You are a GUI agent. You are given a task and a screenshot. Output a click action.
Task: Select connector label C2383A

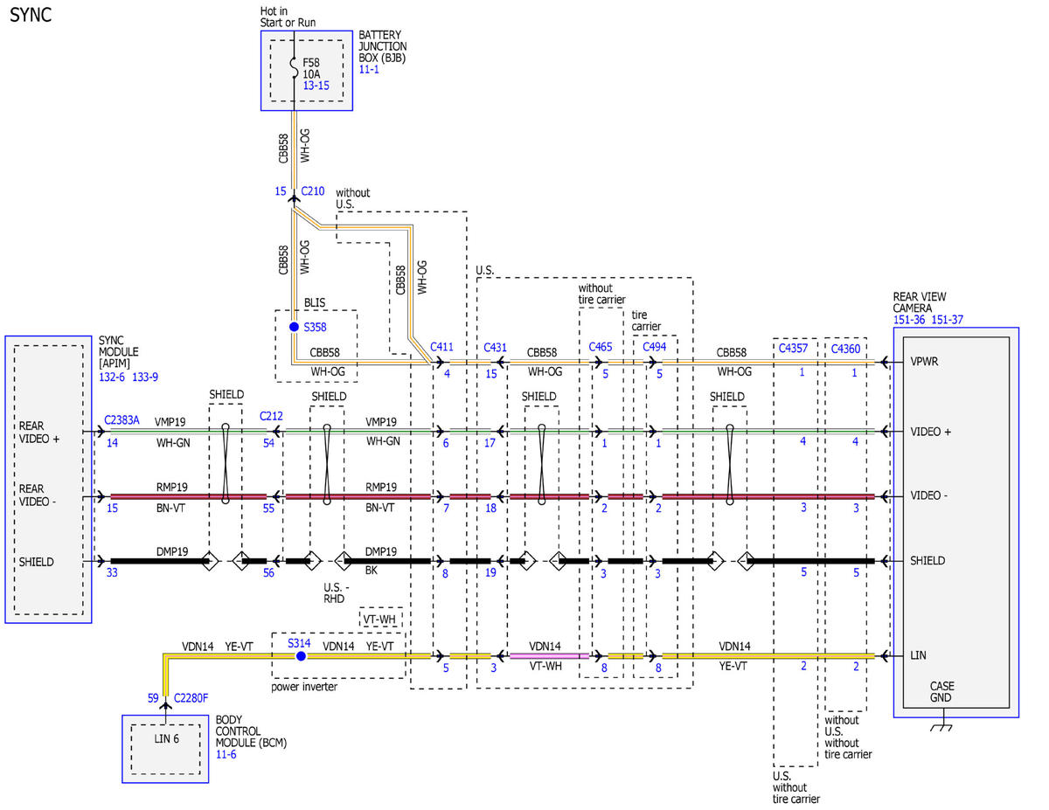(122, 420)
